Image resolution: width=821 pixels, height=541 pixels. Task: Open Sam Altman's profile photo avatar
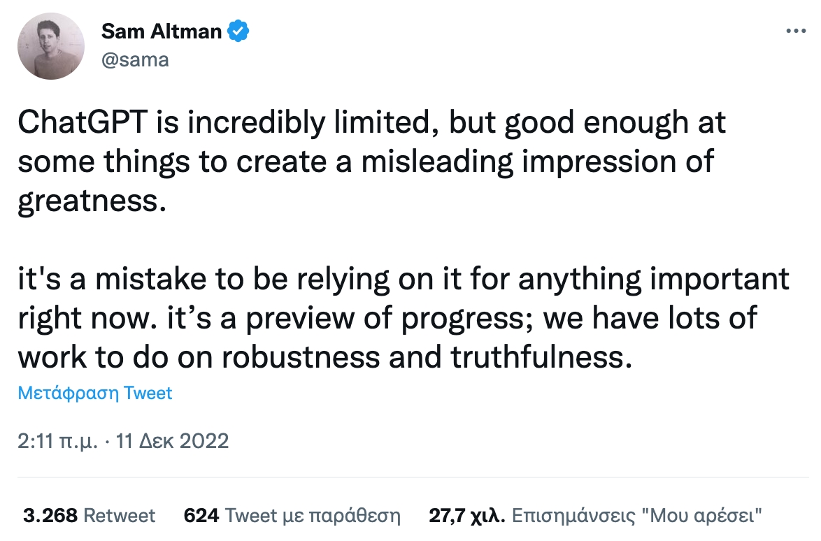(x=51, y=46)
